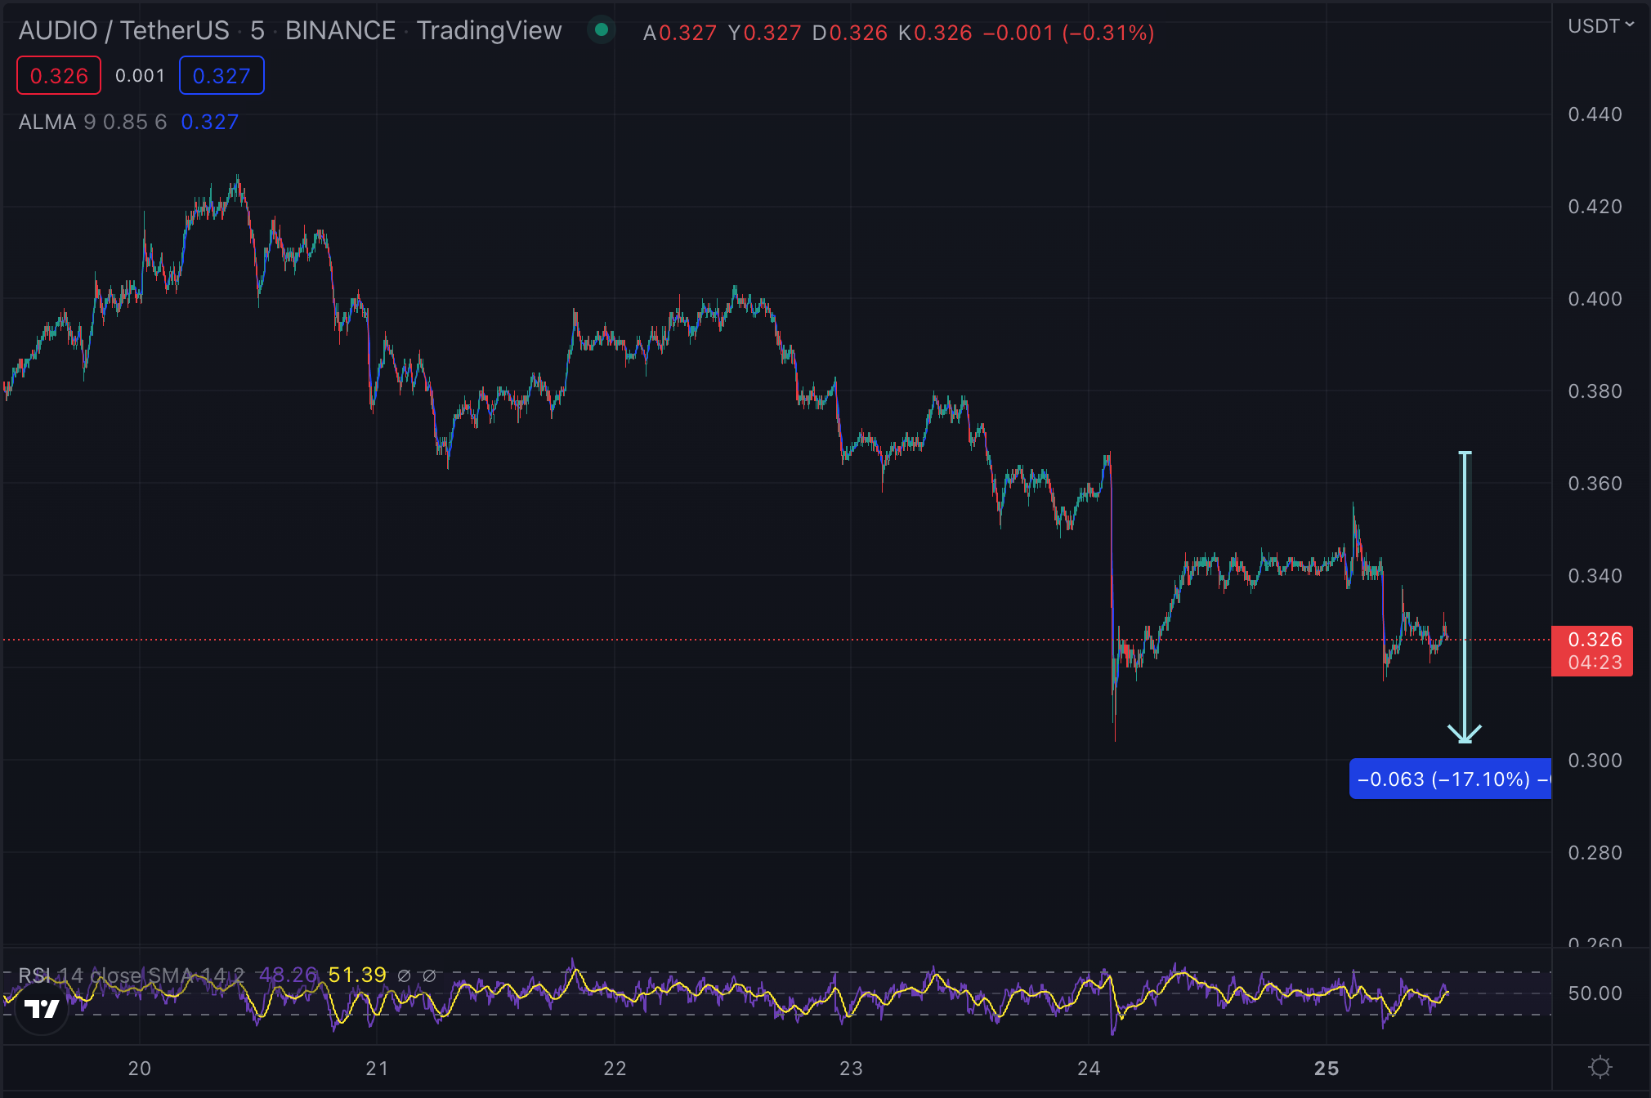This screenshot has width=1651, height=1098.
Task: Click the red 0.326 countdown price label
Action: coord(1592,650)
